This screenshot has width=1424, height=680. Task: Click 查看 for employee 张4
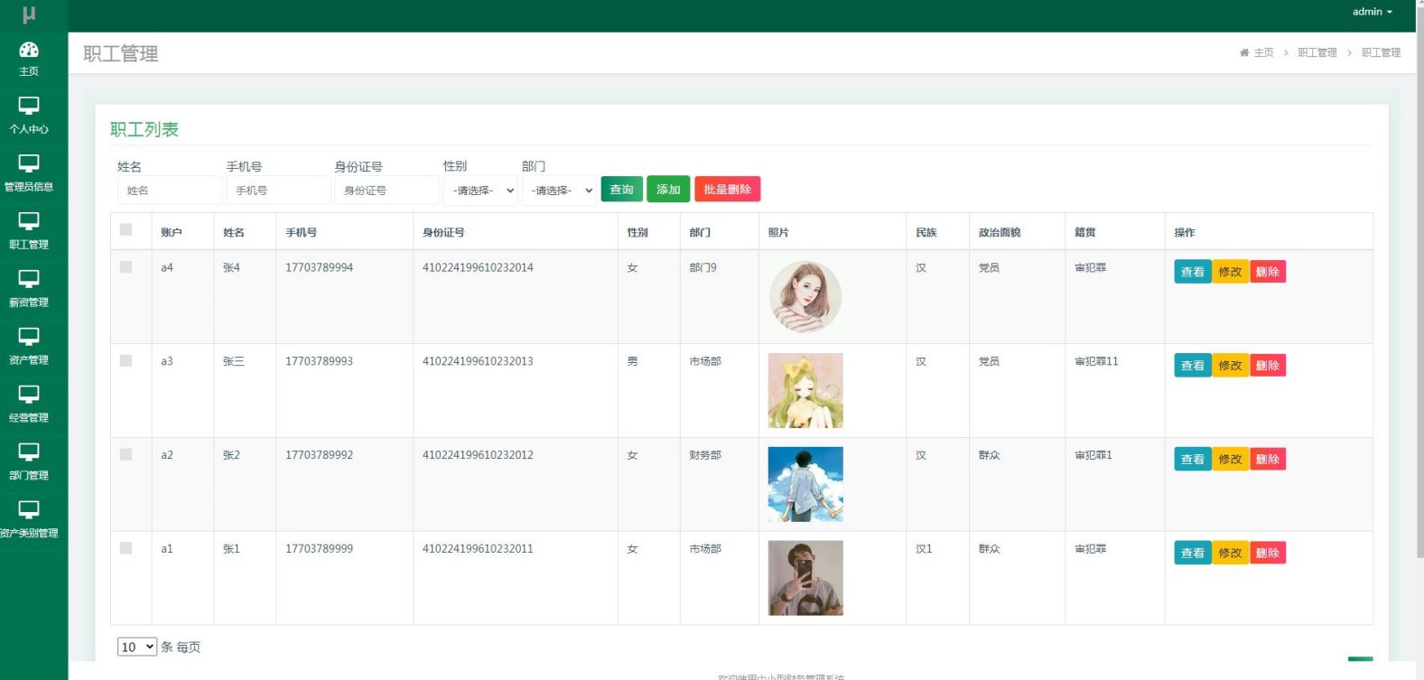pos(1193,272)
